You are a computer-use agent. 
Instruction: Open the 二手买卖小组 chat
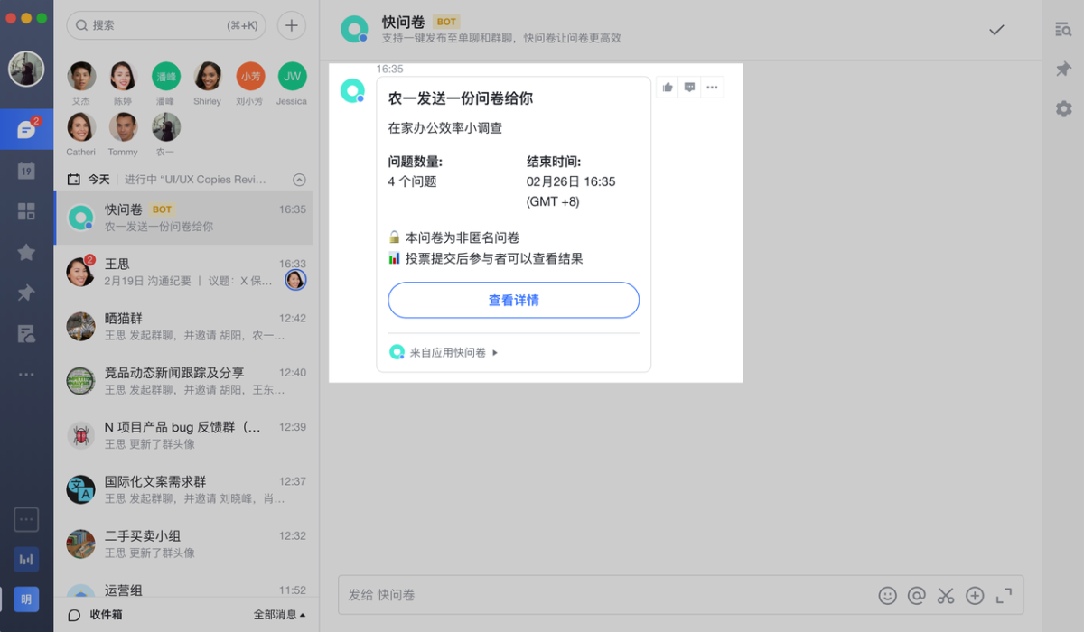tap(183, 544)
